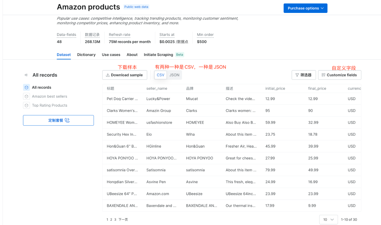
Task: Switch to the Use cases tab
Action: (x=111, y=55)
